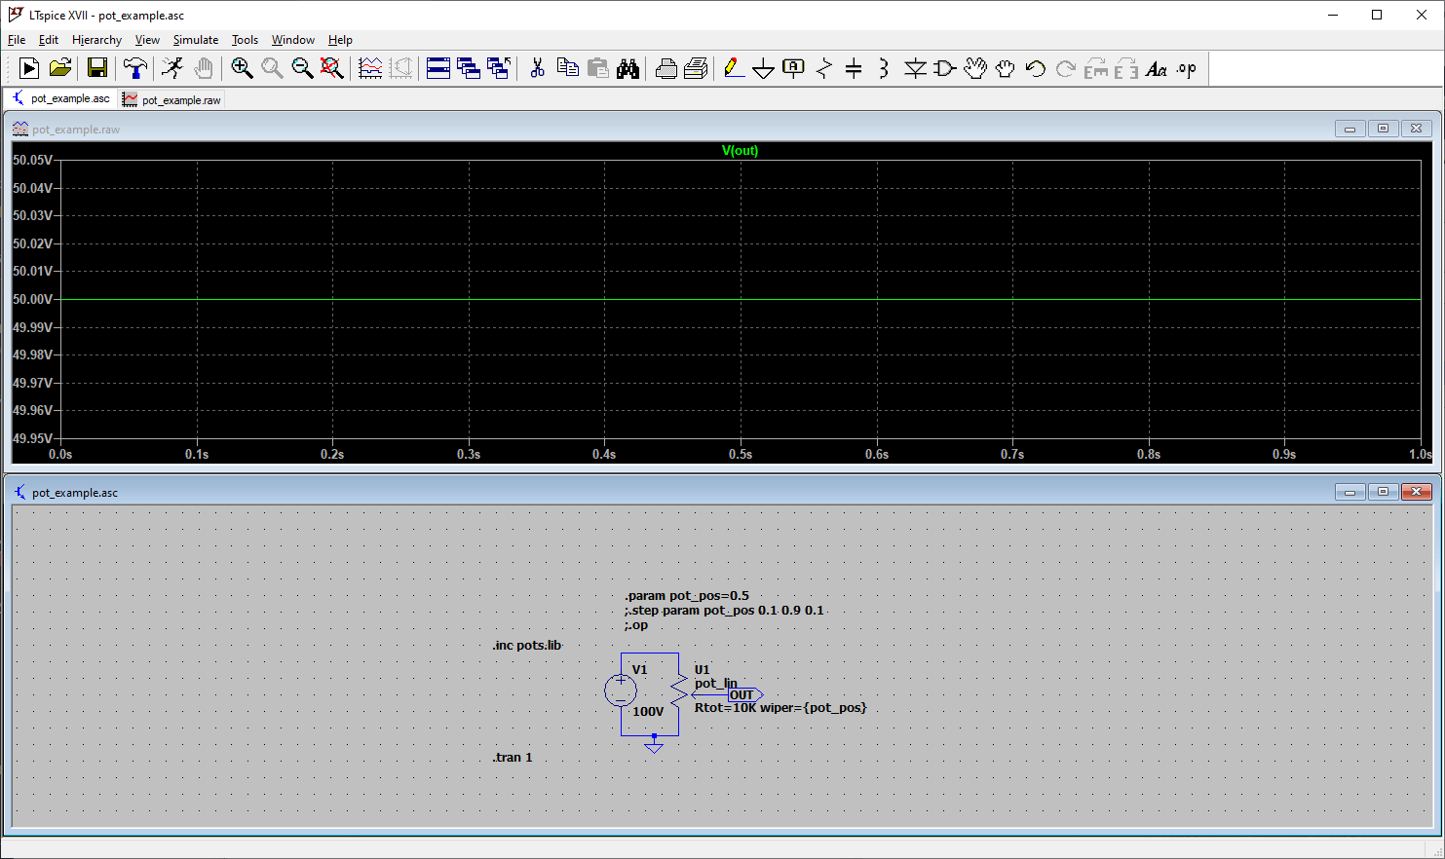Click the '.inc pots.lib' directive
1445x859 pixels.
[x=527, y=645]
